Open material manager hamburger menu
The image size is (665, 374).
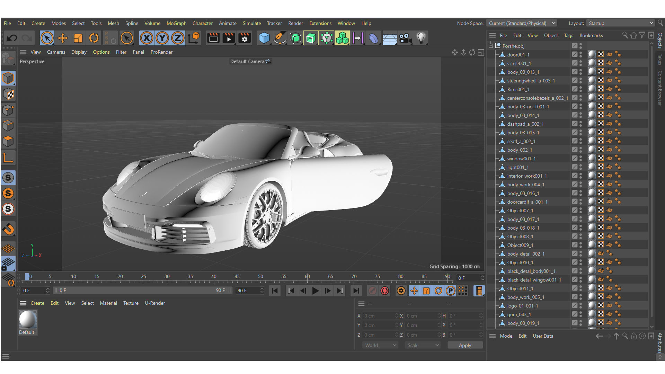23,303
